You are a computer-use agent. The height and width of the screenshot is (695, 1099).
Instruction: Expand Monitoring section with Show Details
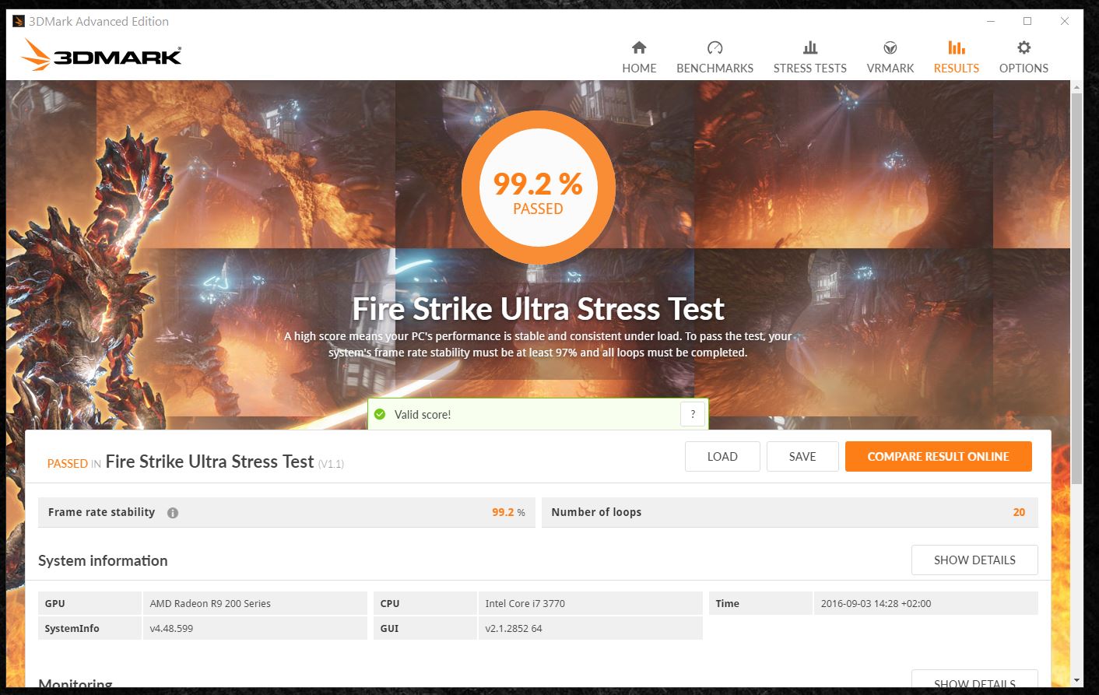point(974,681)
